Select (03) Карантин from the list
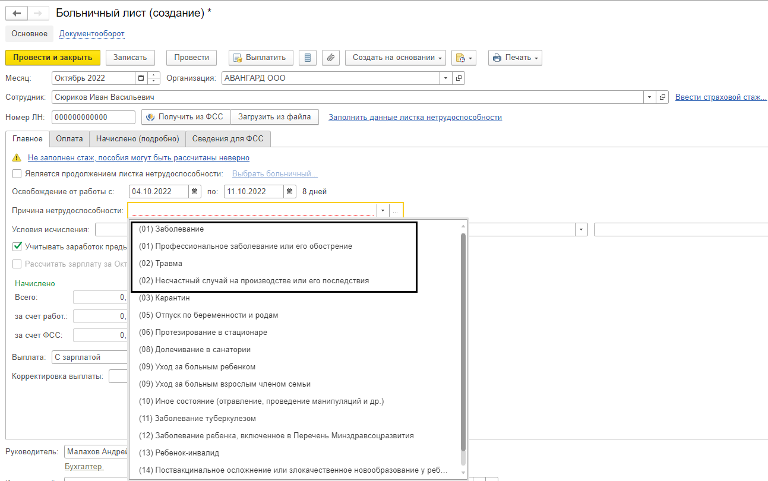The height and width of the screenshot is (481, 768). point(172,298)
